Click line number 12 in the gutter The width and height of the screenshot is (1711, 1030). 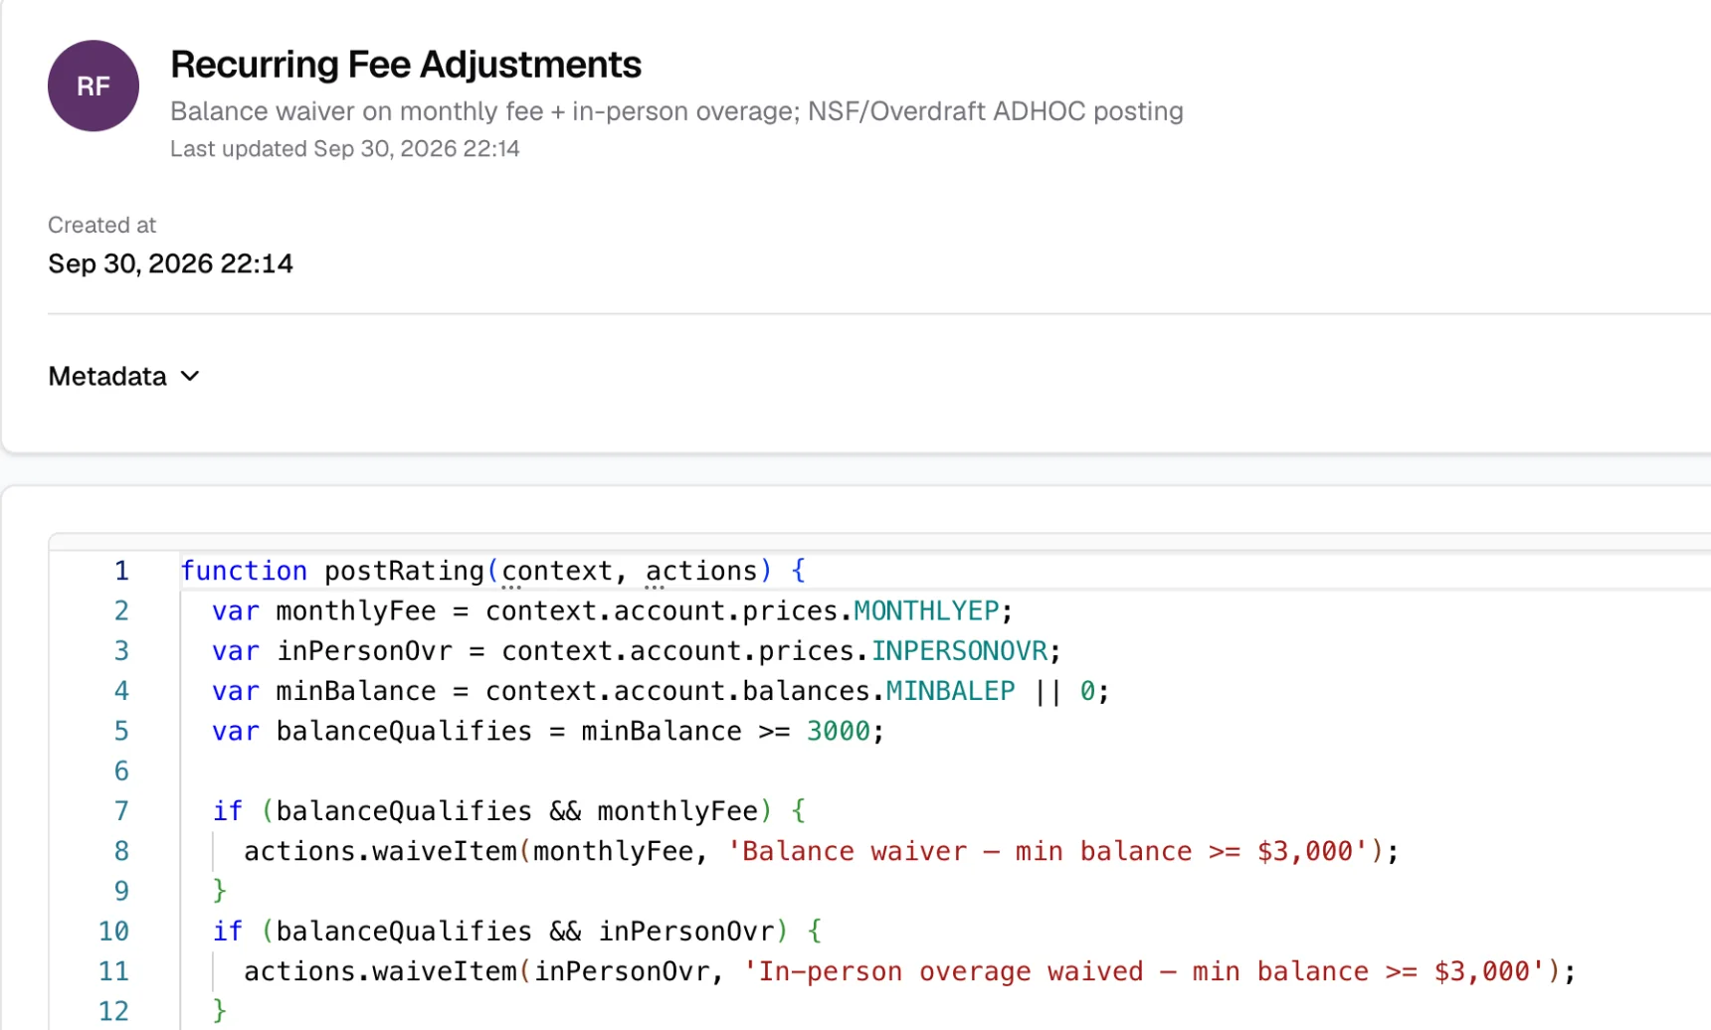pyautogui.click(x=113, y=1011)
